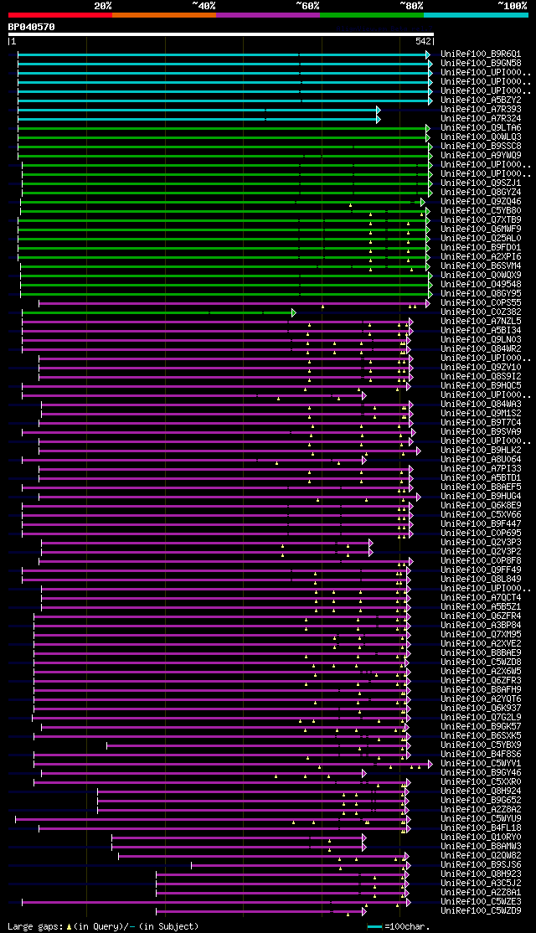Choose the UniRef100_C5YB80 hit label
The image size is (536, 933).
pos(482,210)
